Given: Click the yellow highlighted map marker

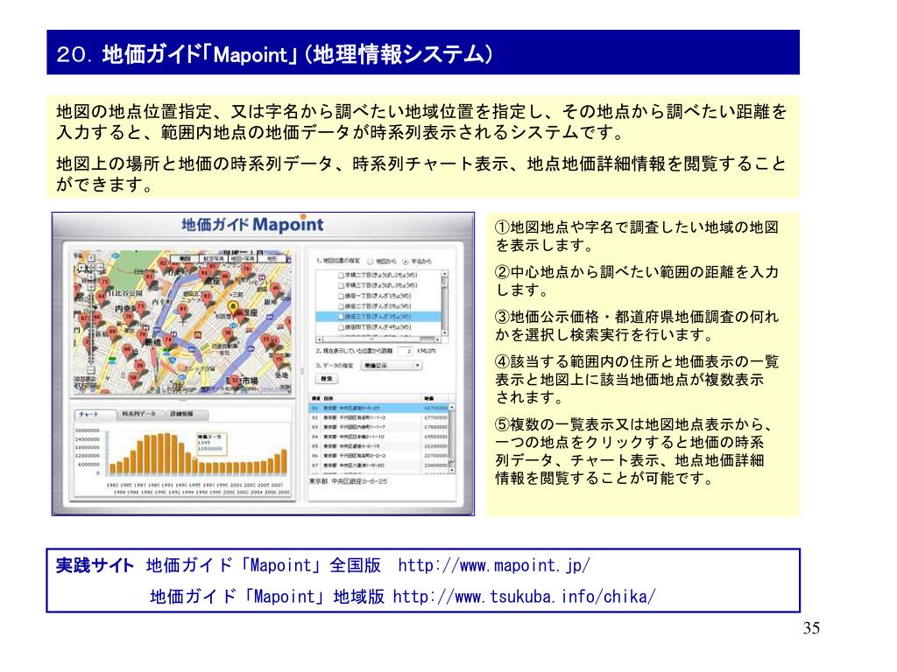Looking at the screenshot, I should (x=233, y=306).
